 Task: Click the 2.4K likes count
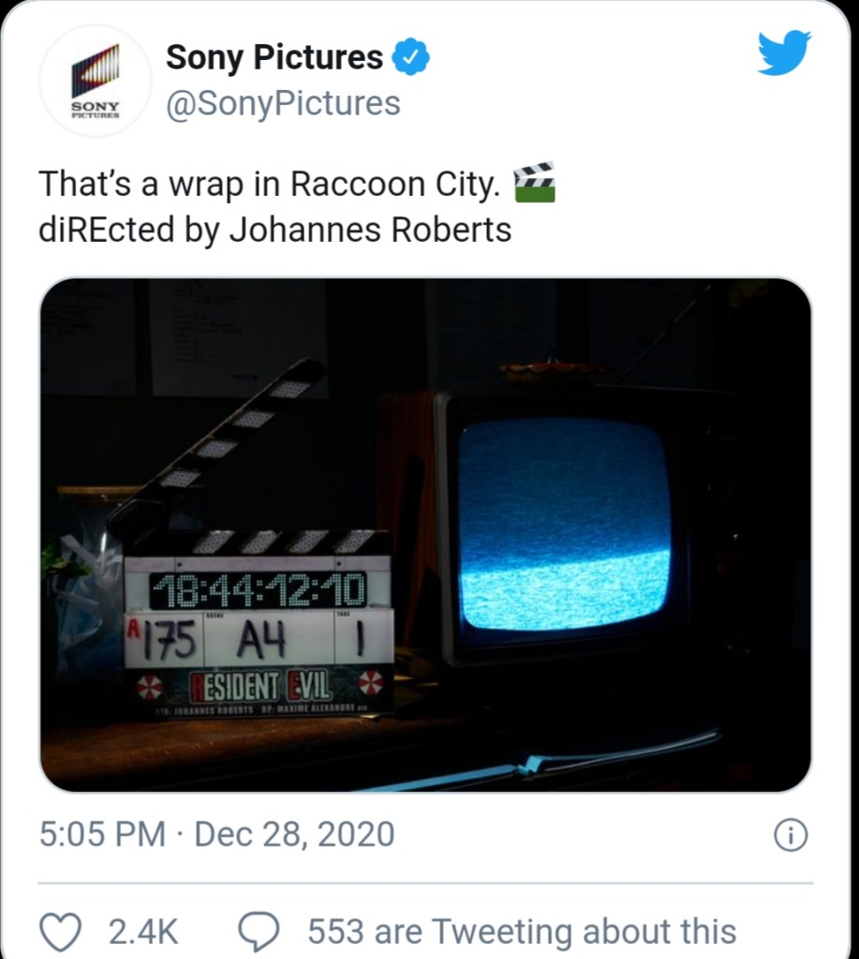143,932
